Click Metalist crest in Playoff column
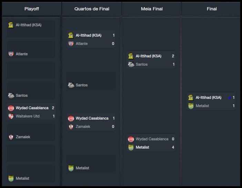The width and height of the screenshot is (242, 188). point(11,178)
